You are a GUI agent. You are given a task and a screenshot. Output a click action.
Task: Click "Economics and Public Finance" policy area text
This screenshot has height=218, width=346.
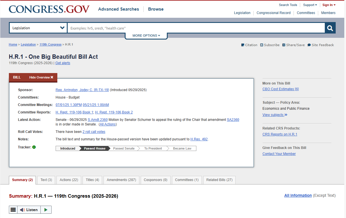coord(286,109)
